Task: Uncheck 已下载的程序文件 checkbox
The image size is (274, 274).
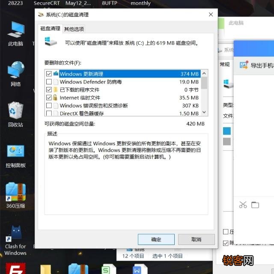Action: (x=49, y=89)
